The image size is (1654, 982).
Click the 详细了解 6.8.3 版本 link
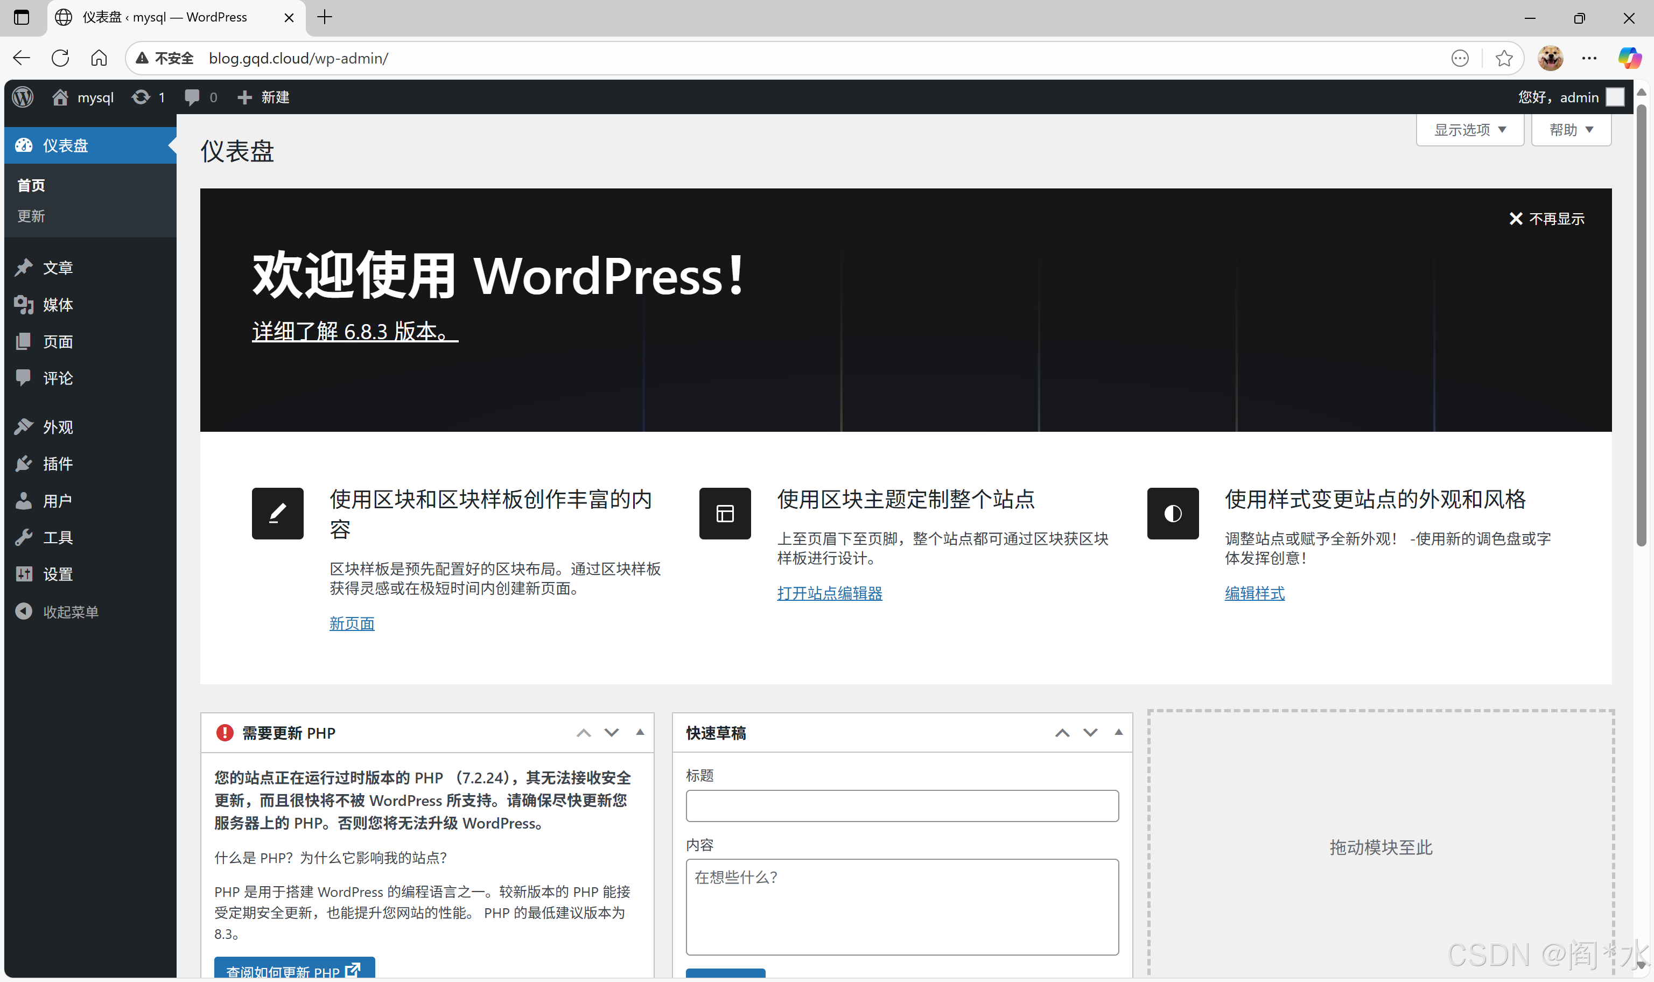pos(355,331)
